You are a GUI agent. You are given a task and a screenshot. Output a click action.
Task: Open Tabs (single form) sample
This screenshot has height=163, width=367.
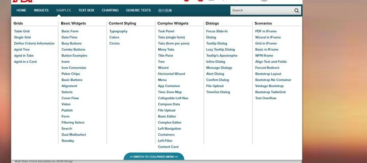[171, 37]
